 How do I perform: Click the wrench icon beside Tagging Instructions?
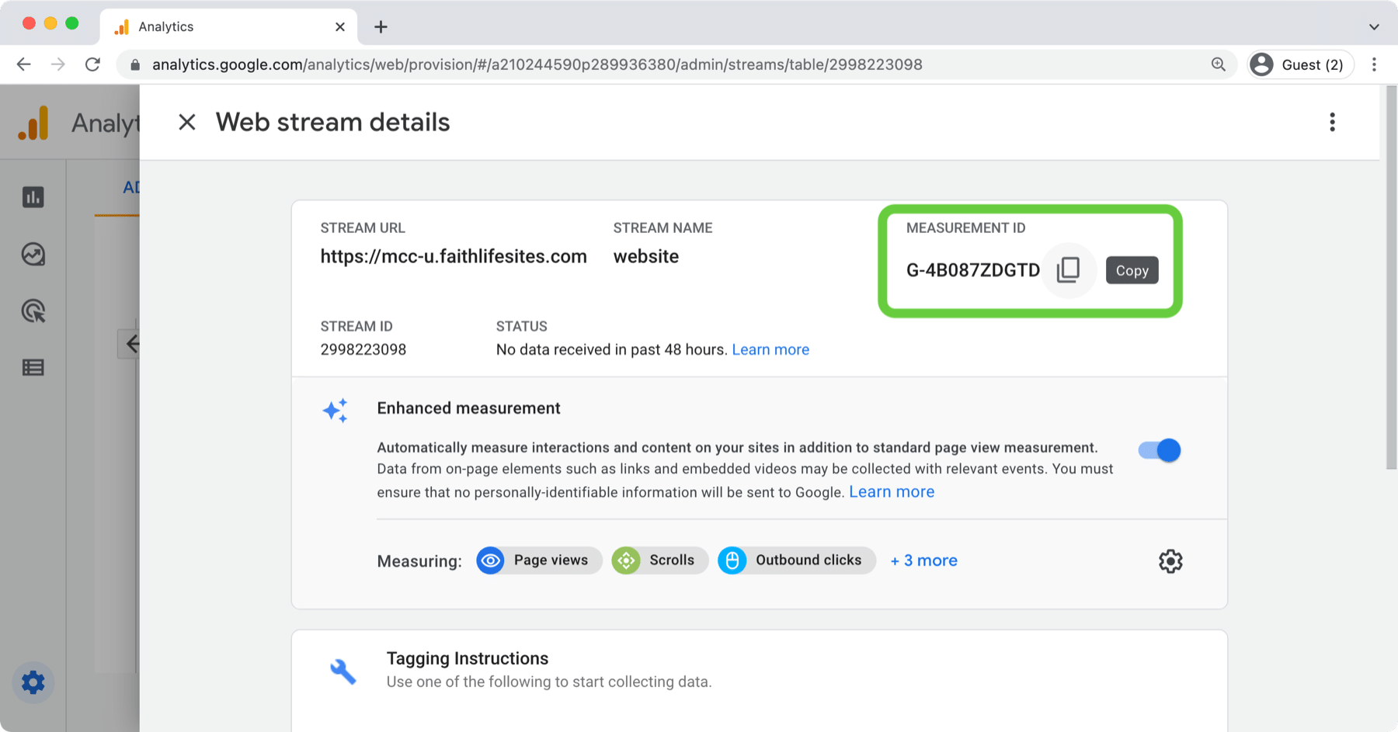(x=343, y=671)
